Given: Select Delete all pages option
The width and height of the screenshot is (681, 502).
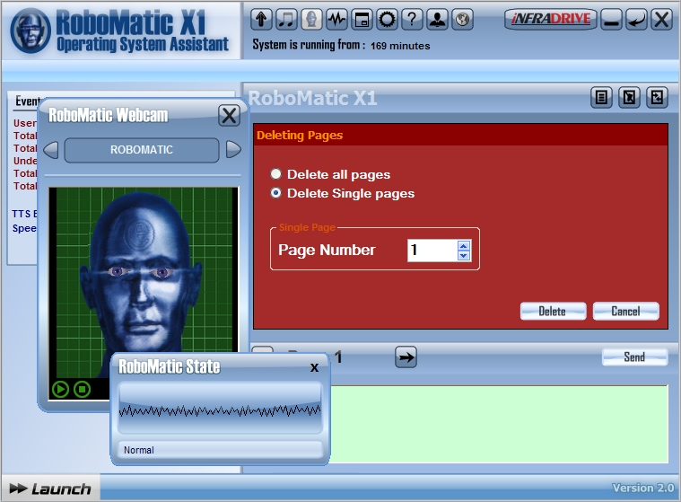Looking at the screenshot, I should pyautogui.click(x=330, y=174).
